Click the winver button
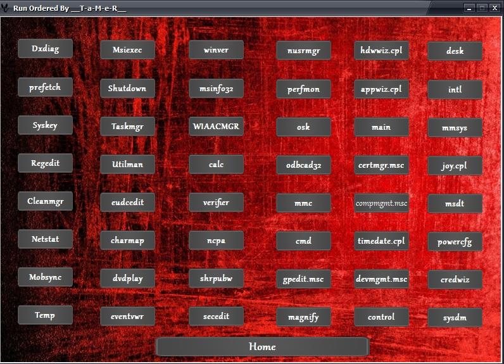Viewport: 504px width, 364px height. pyautogui.click(x=217, y=50)
